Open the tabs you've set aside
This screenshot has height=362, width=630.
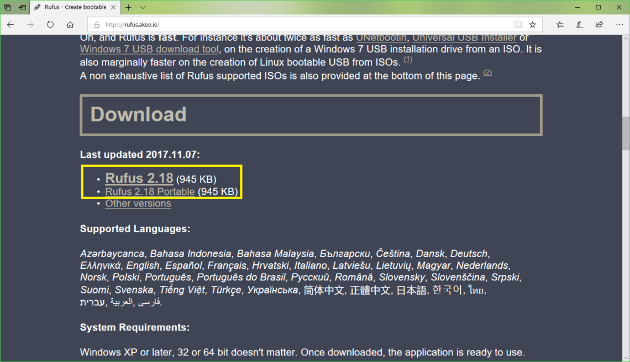(x=8, y=8)
